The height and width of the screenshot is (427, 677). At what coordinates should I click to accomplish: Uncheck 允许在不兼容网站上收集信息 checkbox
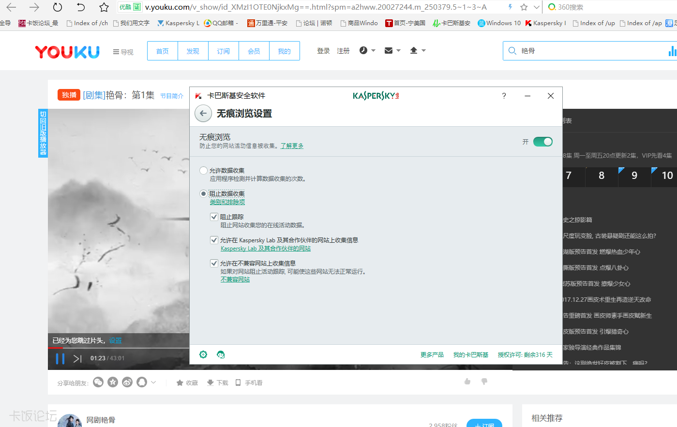click(x=214, y=263)
